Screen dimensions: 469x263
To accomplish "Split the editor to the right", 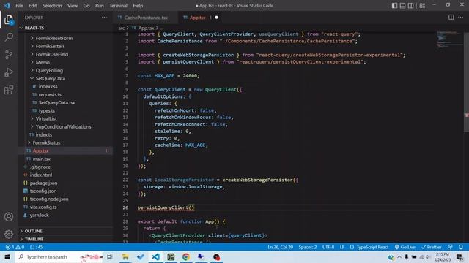I will (x=451, y=18).
